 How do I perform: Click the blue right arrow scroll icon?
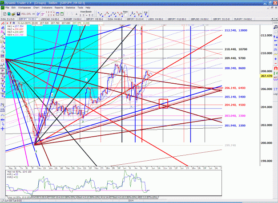tap(275, 45)
